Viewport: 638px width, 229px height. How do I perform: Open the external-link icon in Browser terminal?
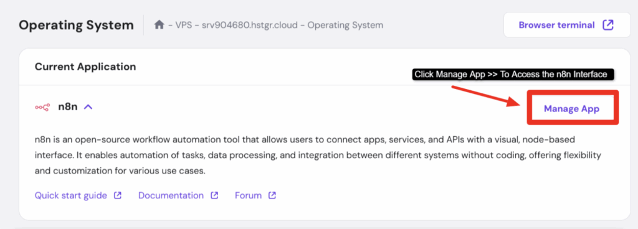click(608, 25)
